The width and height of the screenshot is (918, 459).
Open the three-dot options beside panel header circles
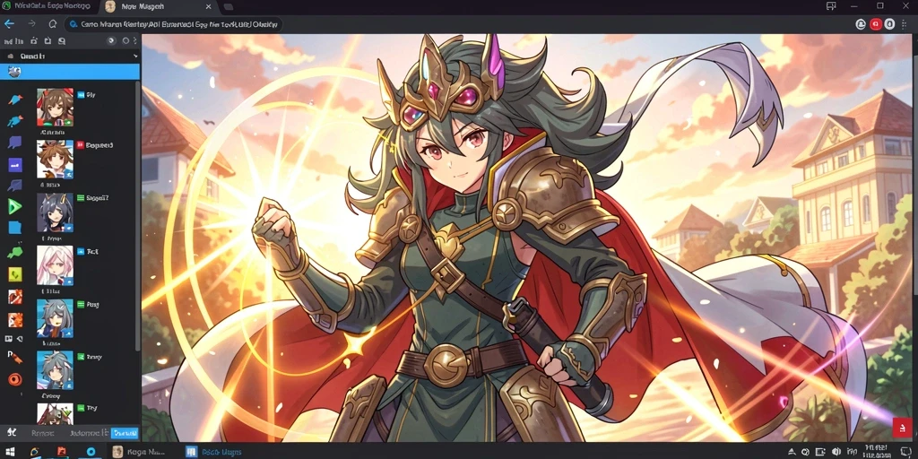135,41
